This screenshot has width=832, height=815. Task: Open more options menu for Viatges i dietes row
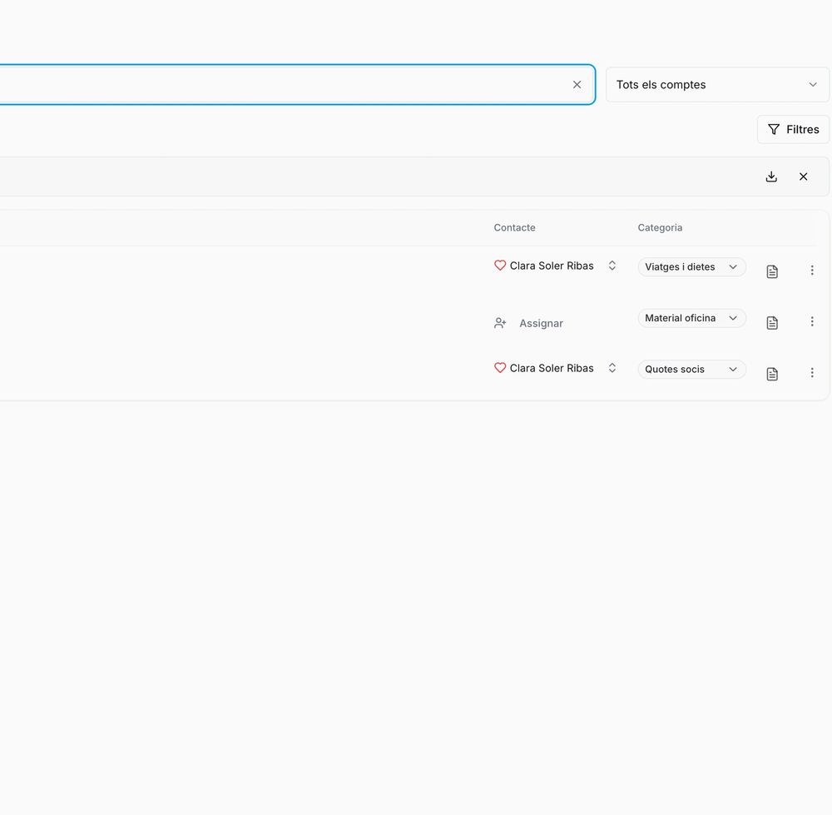coord(812,271)
